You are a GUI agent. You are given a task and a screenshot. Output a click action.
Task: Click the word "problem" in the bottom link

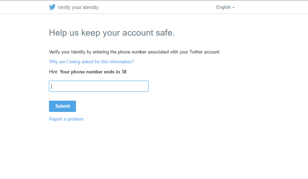click(x=76, y=119)
